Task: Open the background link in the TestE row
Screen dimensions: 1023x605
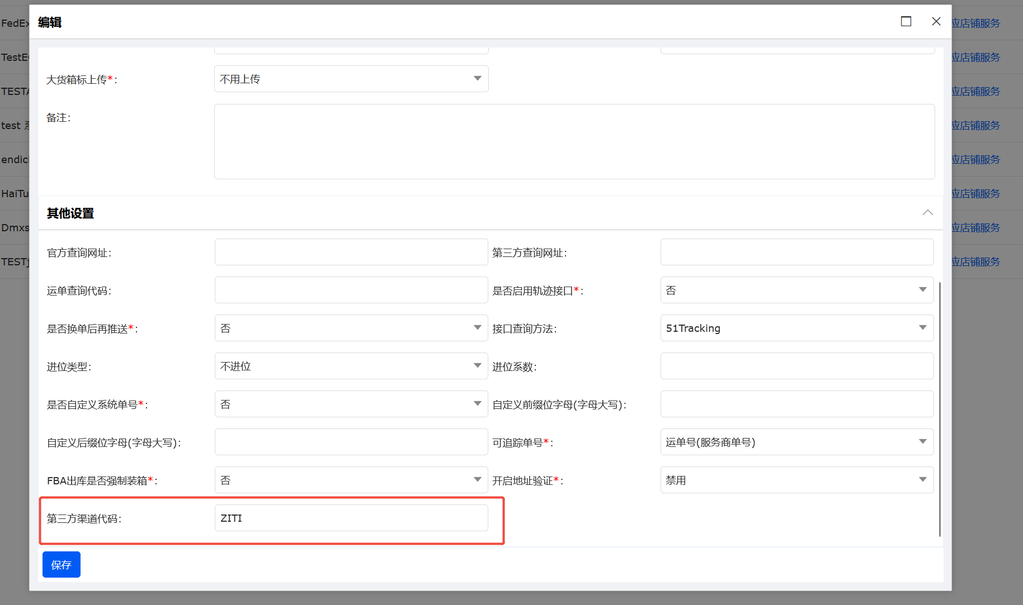Action: click(x=975, y=57)
